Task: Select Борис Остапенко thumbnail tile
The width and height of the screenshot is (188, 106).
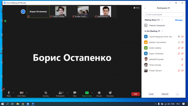Action: (38, 11)
